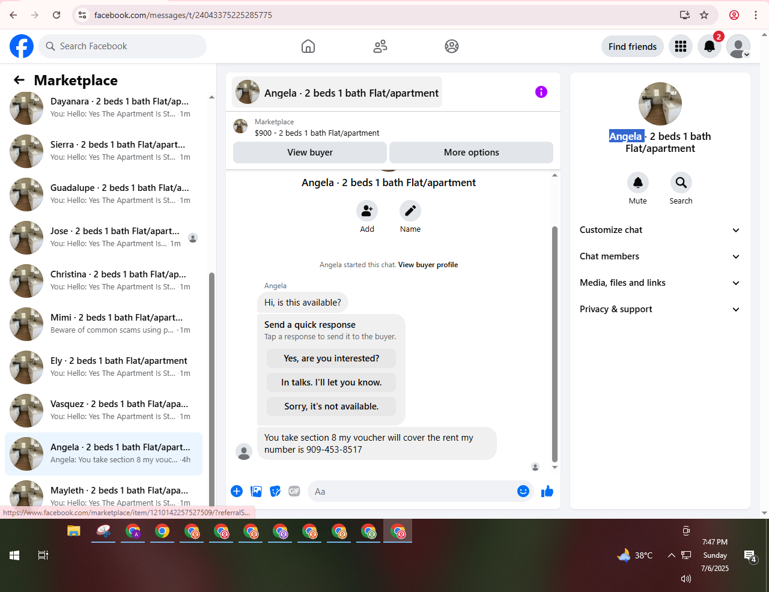
Task: Click the View buyer profile link
Action: (428, 265)
